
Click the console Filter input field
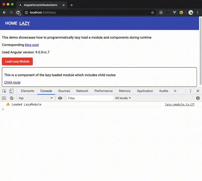90,98
